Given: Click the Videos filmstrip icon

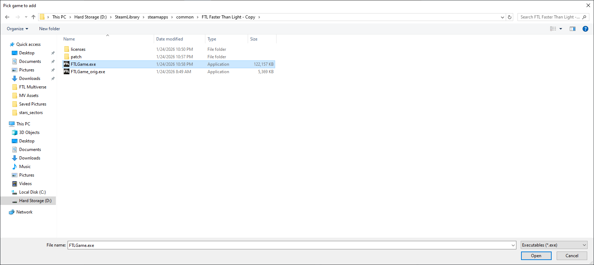Looking at the screenshot, I should pyautogui.click(x=15, y=184).
